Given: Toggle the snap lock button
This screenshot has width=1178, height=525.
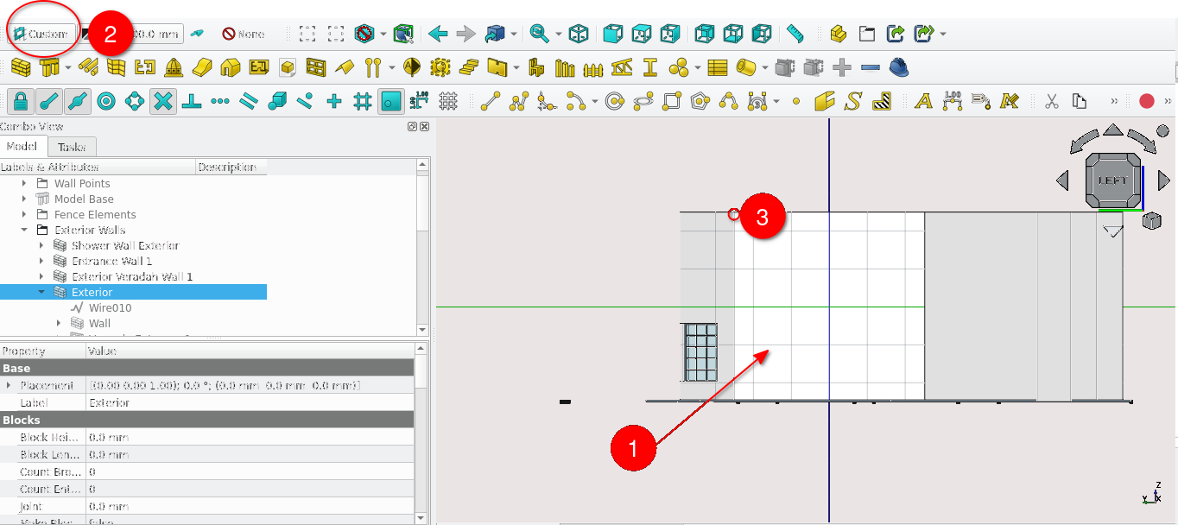Looking at the screenshot, I should pos(21,101).
